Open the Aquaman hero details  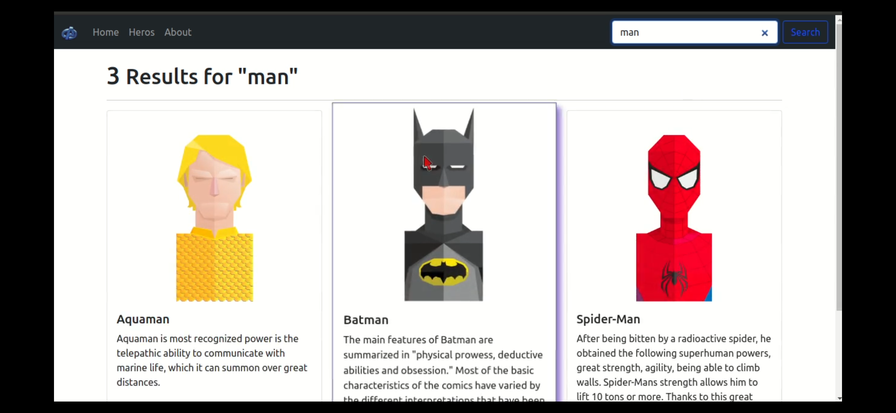click(x=142, y=319)
